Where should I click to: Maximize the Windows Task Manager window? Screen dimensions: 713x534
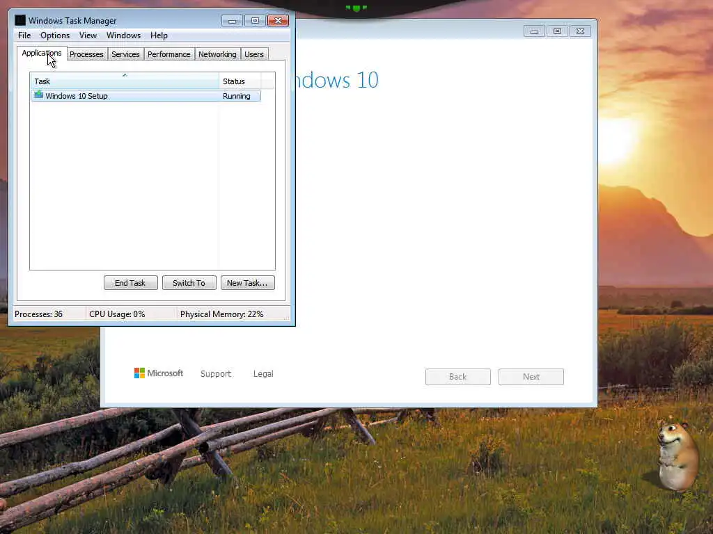coord(255,21)
